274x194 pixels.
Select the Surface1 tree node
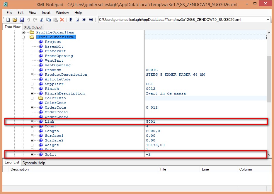click(54, 136)
